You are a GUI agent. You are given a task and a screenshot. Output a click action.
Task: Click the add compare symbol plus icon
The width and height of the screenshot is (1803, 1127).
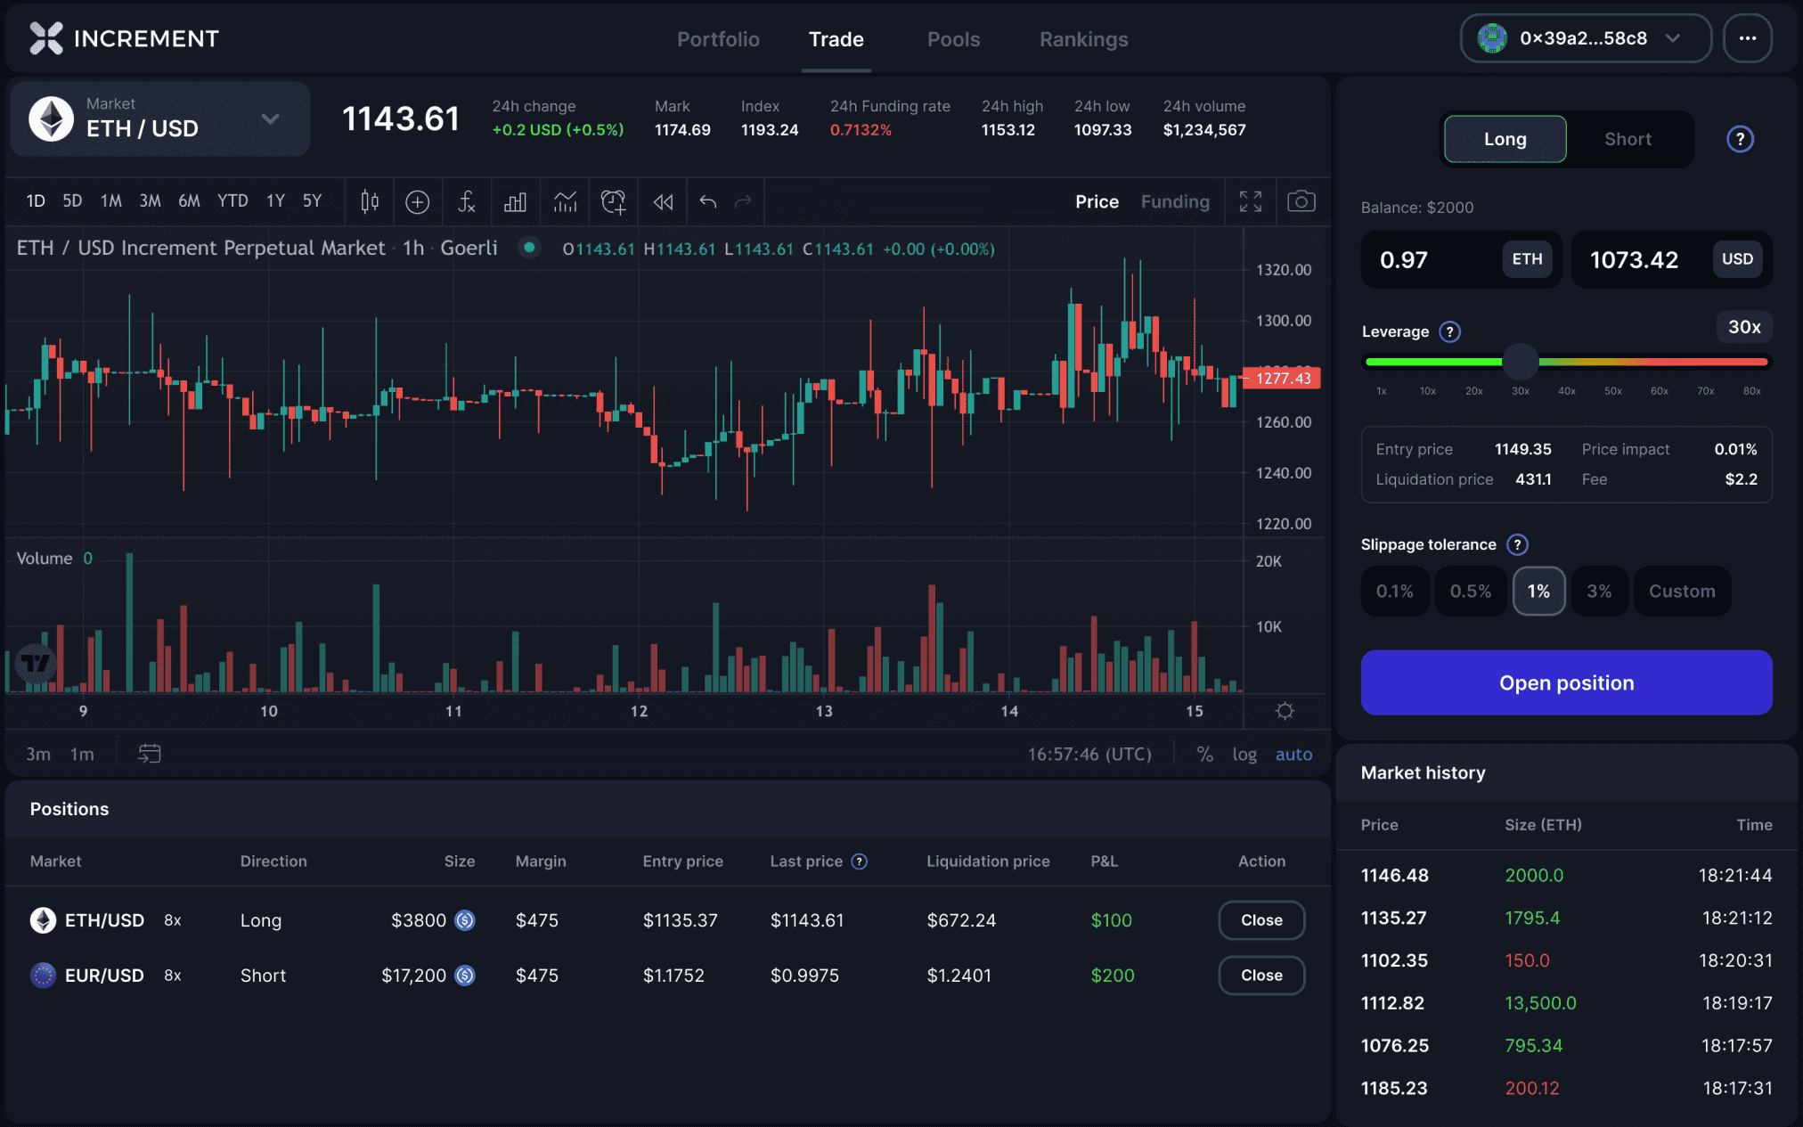pyautogui.click(x=418, y=201)
